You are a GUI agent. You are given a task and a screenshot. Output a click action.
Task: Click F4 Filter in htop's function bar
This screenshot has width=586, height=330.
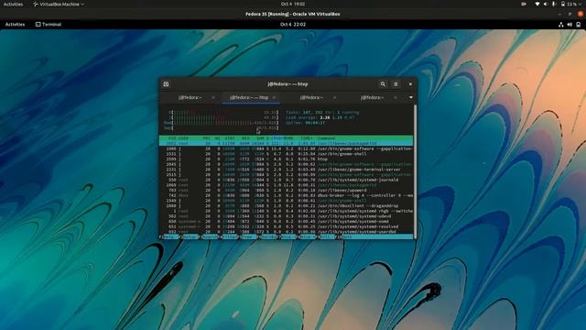(228, 236)
